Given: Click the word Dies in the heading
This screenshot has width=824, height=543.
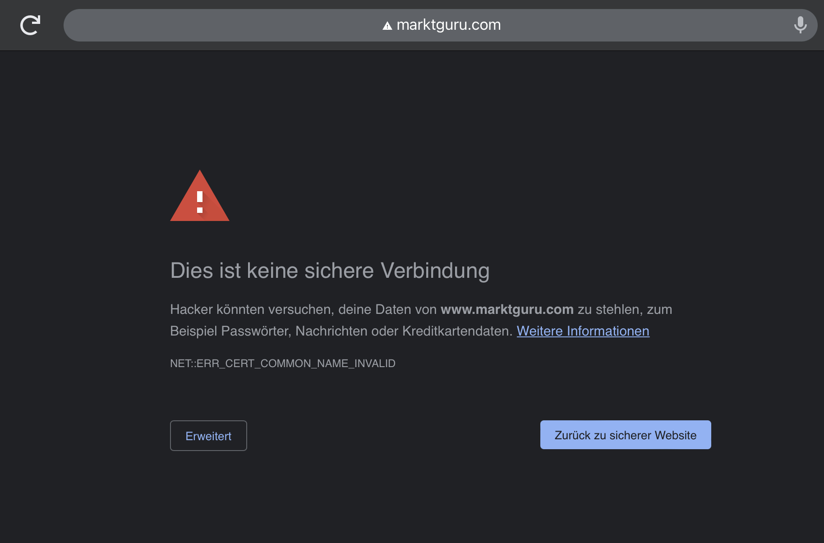Looking at the screenshot, I should pos(192,271).
